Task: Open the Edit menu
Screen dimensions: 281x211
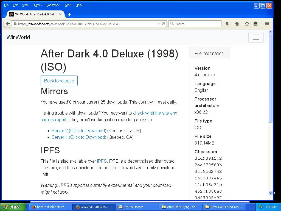Action: coord(15,5)
